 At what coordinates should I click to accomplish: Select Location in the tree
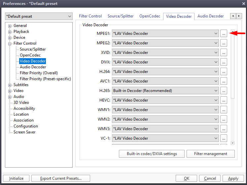coord(21,114)
